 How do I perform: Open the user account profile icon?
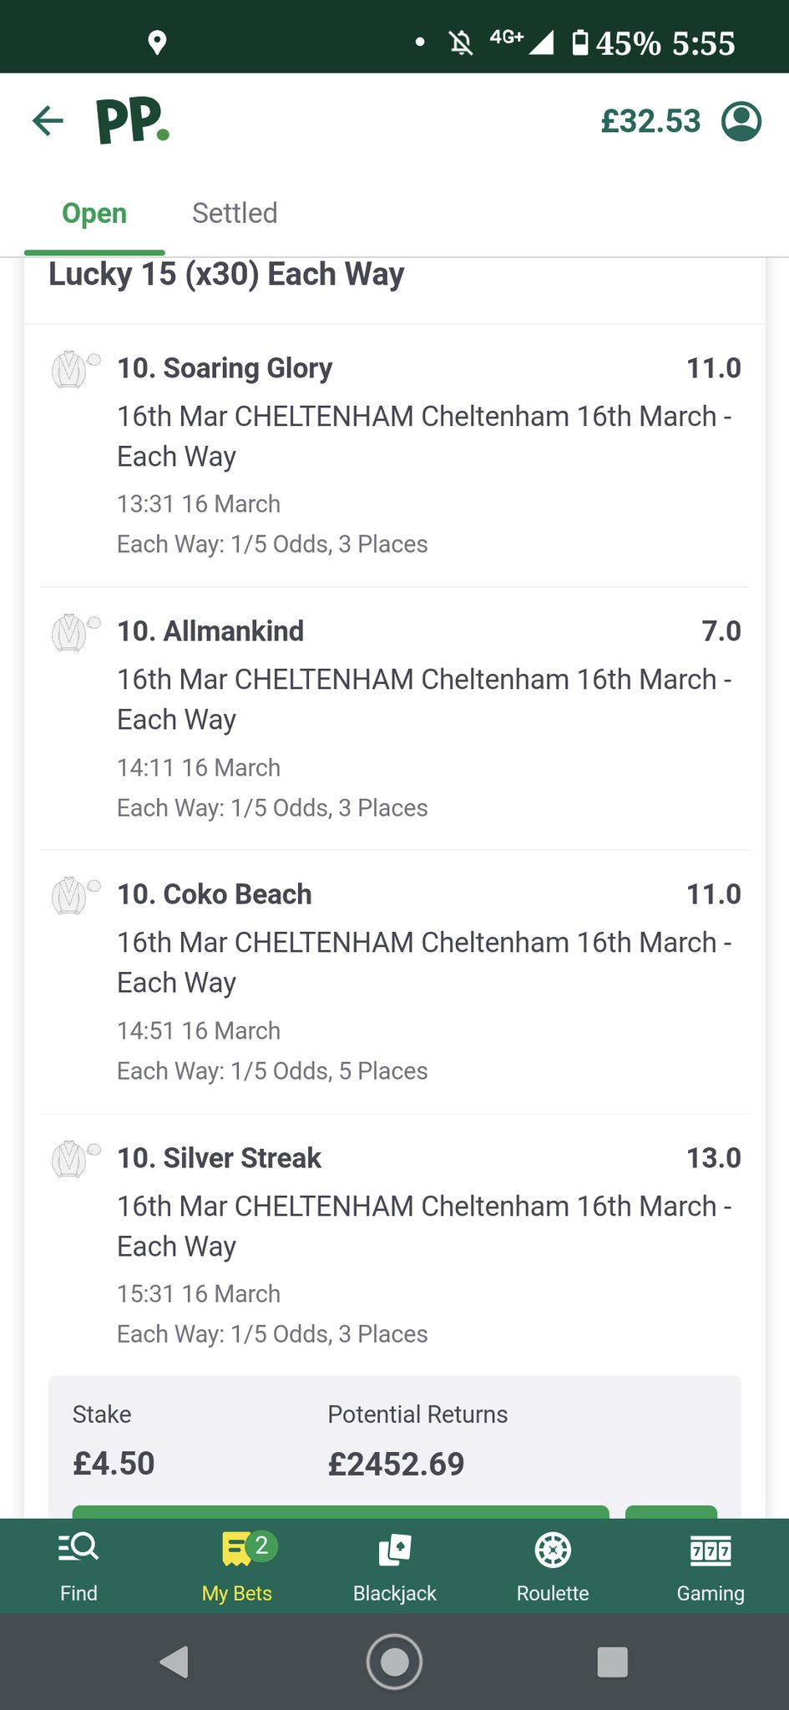pyautogui.click(x=741, y=121)
